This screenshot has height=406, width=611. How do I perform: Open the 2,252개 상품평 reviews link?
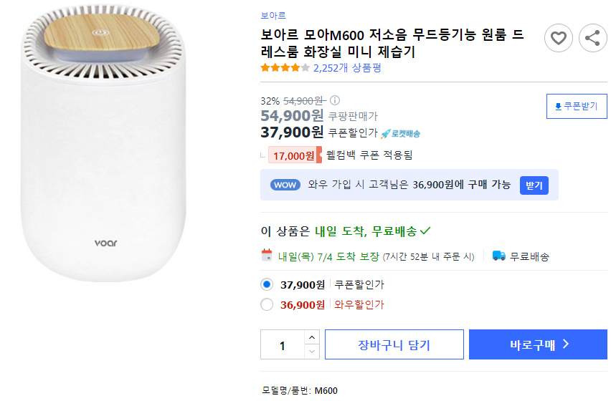tap(347, 68)
